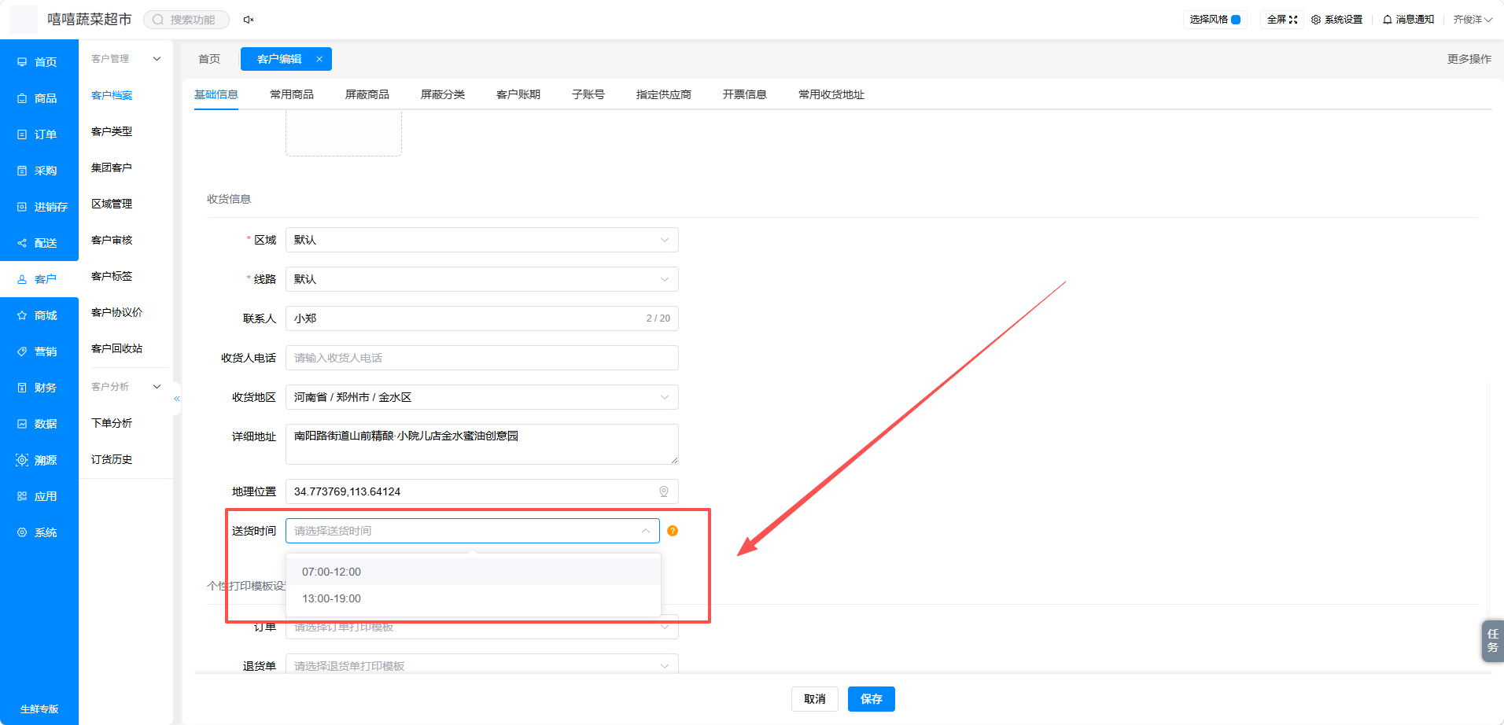Switch to the 开票信息 tab

click(745, 94)
